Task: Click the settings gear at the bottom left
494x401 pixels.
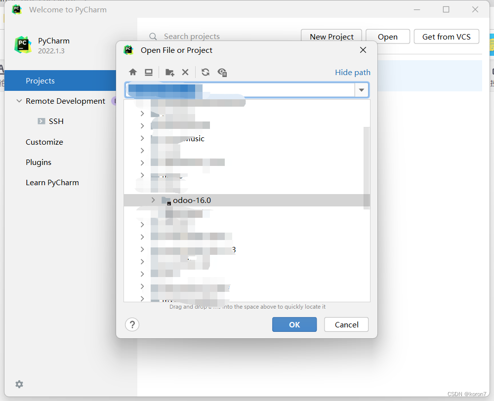Action: pos(19,384)
